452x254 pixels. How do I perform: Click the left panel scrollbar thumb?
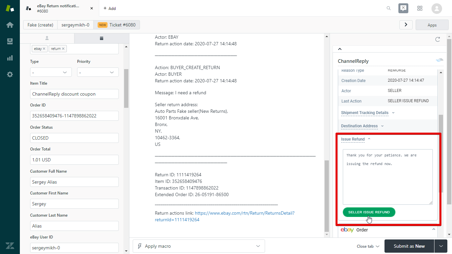click(126, 88)
